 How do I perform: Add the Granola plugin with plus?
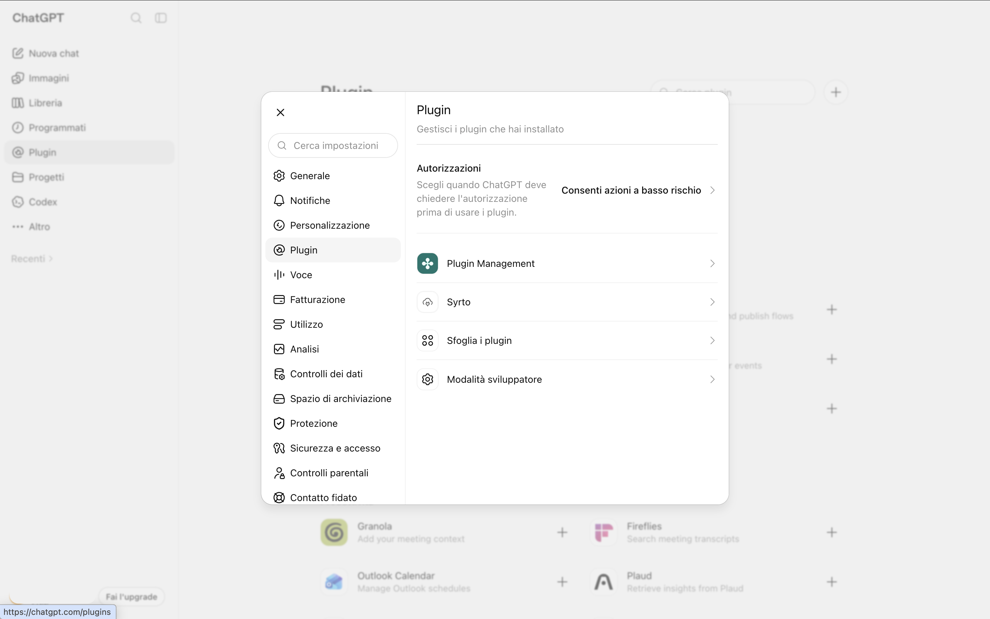point(562,532)
